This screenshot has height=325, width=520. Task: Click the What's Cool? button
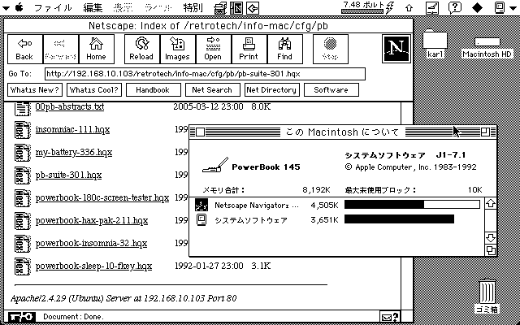tap(94, 90)
